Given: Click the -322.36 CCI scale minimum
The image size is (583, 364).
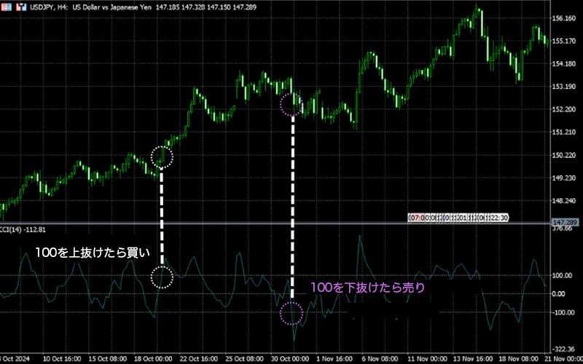Looking at the screenshot, I should click(x=564, y=349).
